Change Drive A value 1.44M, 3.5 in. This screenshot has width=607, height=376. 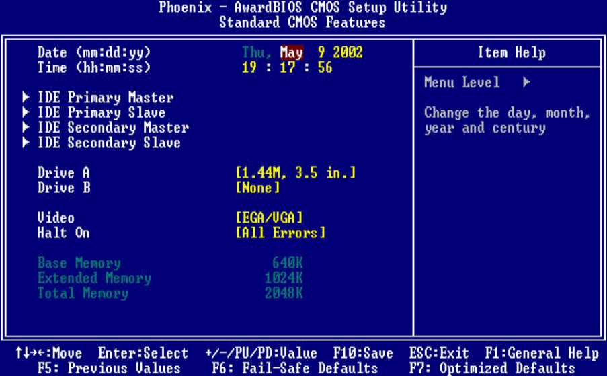pyautogui.click(x=296, y=173)
